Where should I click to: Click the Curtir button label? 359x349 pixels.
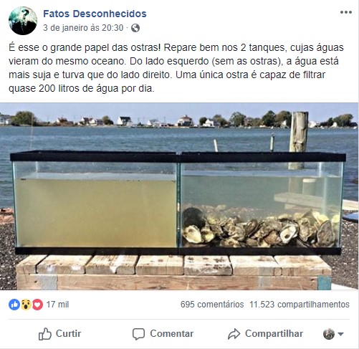pyautogui.click(x=68, y=334)
